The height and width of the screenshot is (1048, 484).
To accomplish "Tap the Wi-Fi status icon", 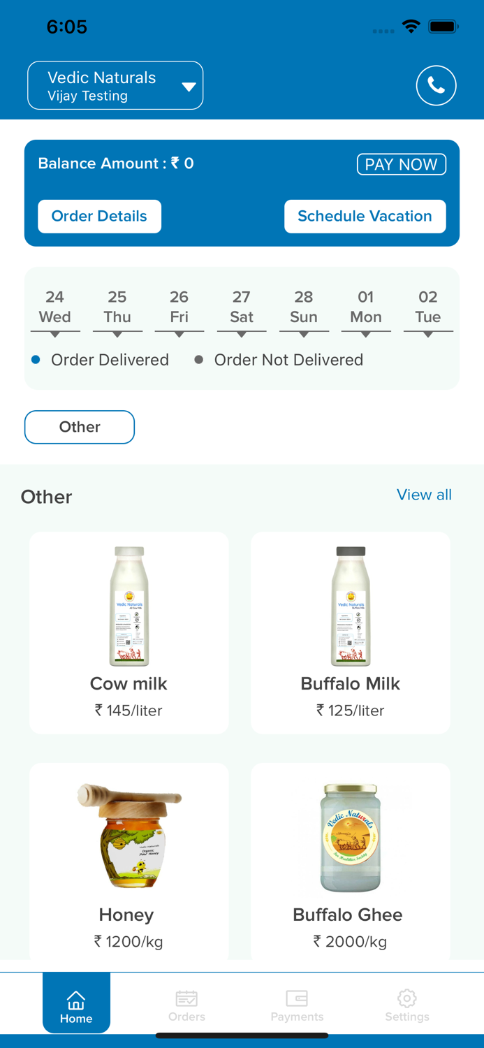I will point(411,26).
